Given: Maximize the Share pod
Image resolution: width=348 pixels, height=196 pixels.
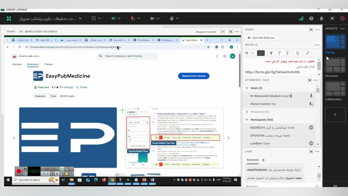Looking at the screenshot, I should (231, 32).
